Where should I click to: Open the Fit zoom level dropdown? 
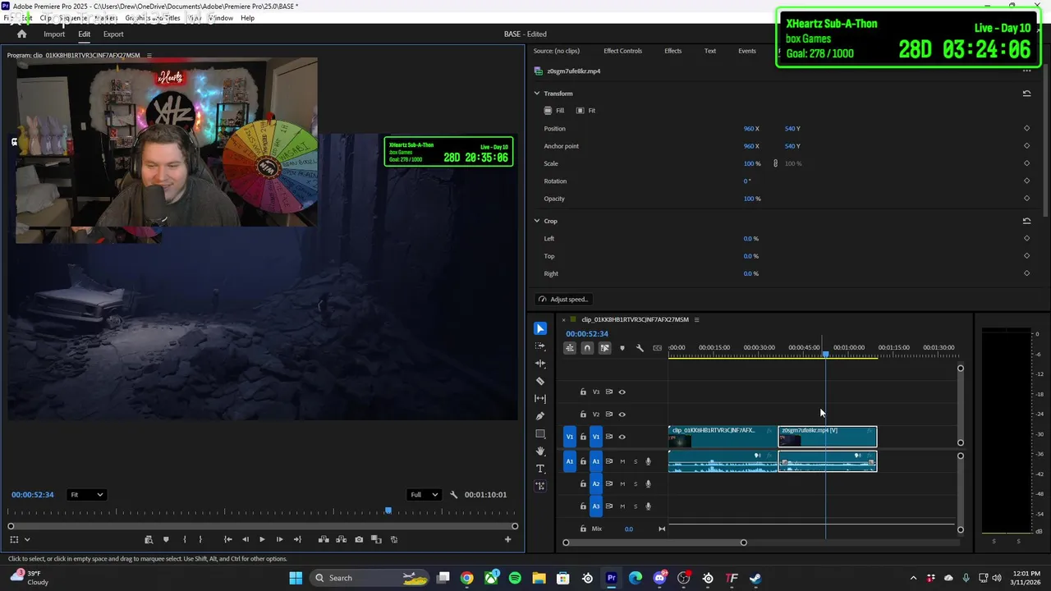pyautogui.click(x=86, y=495)
